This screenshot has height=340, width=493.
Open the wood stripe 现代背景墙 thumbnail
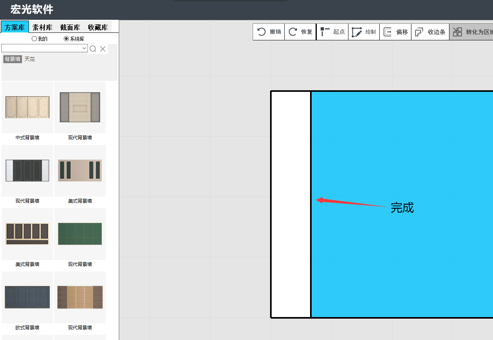(80, 297)
